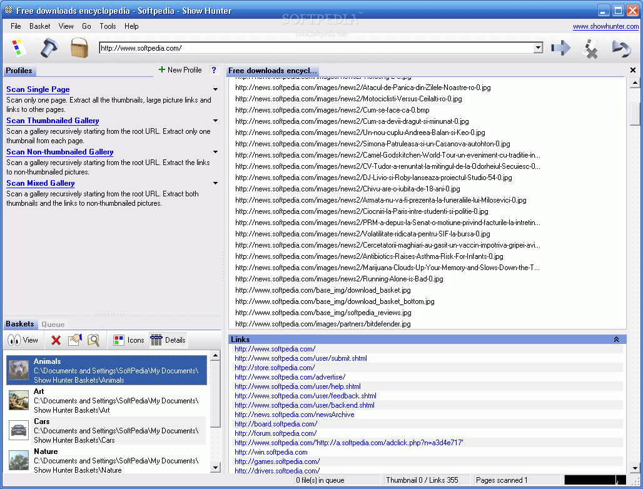The height and width of the screenshot is (489, 643).
Task: Switch baskets to Details view
Action: pos(168,340)
